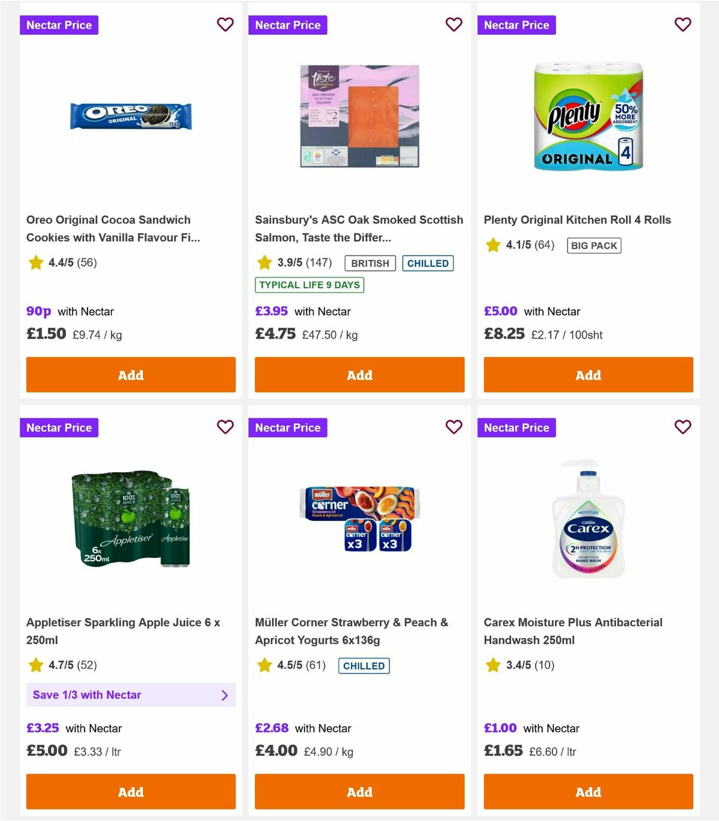Click the star icon beside the Carex rating

(x=493, y=665)
